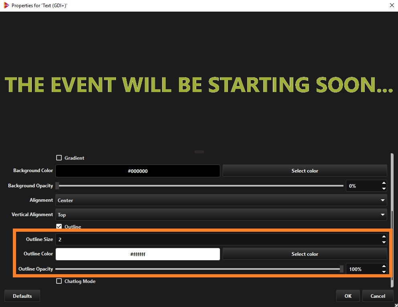Enable the Gradient checkbox
This screenshot has width=398, height=307.
point(59,158)
